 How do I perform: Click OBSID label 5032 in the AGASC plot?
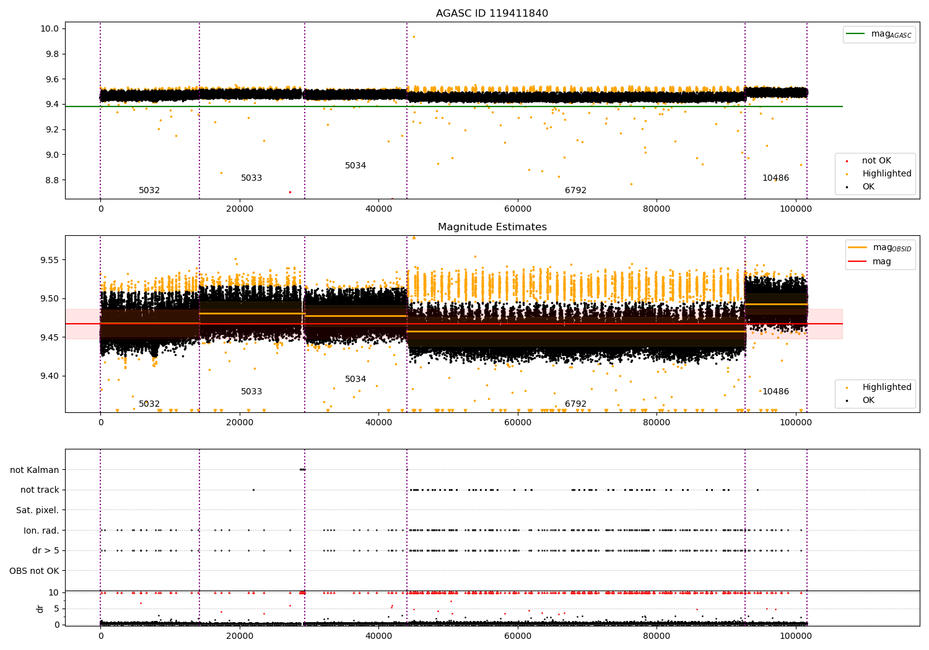(149, 191)
